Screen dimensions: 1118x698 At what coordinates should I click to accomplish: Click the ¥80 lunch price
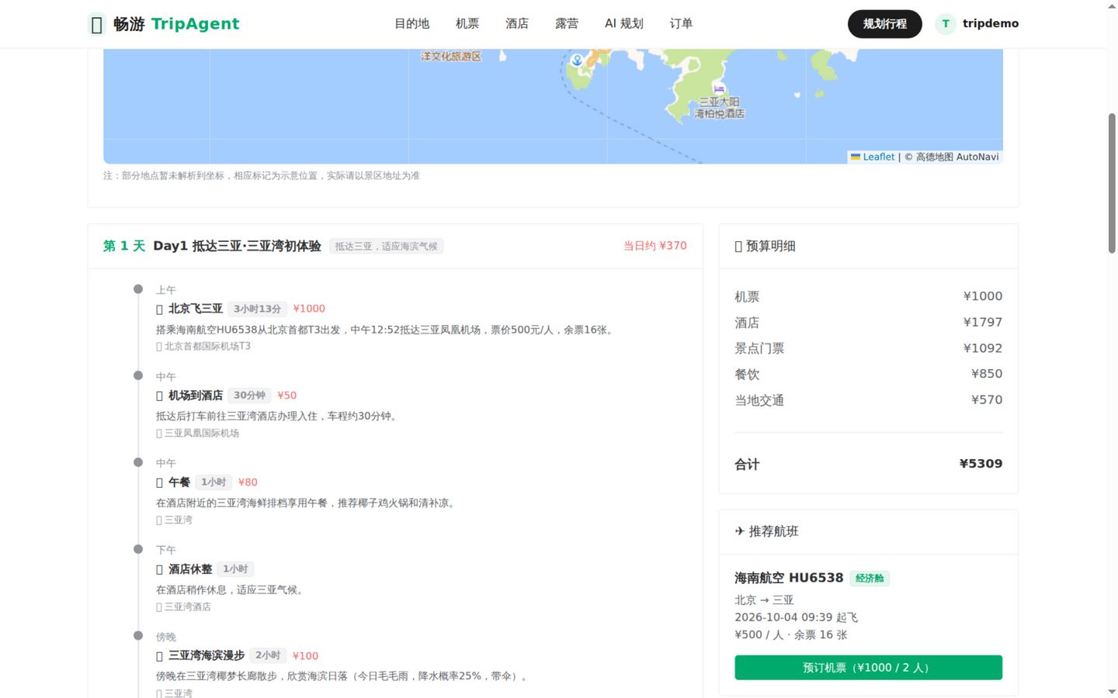coord(248,482)
